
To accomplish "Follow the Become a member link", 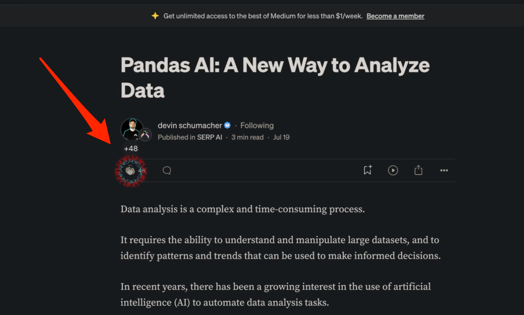I will click(395, 16).
